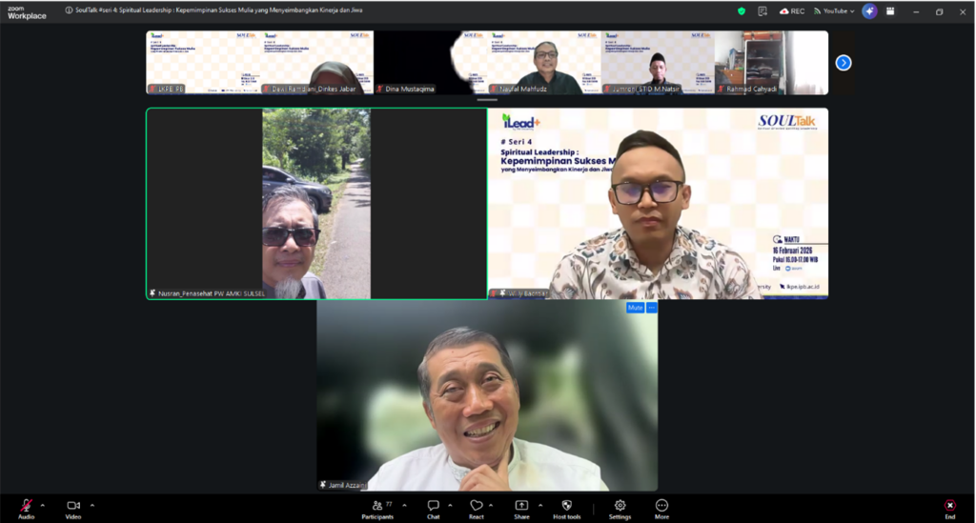Click the green encryption shield icon

click(x=742, y=11)
